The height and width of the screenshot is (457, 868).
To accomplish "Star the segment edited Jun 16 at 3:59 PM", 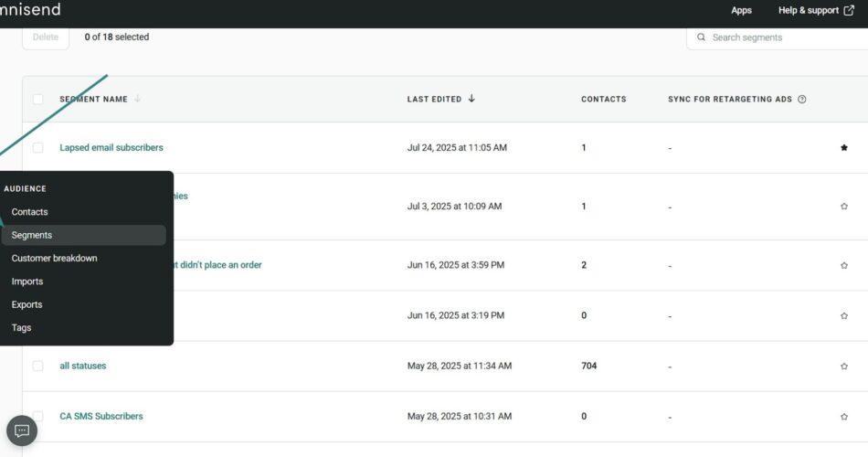I will tap(843, 266).
